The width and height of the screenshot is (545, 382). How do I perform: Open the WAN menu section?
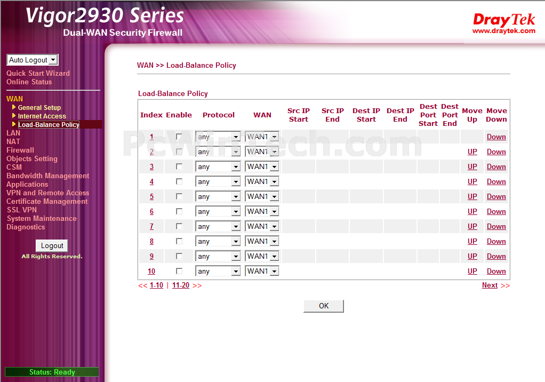(x=14, y=99)
